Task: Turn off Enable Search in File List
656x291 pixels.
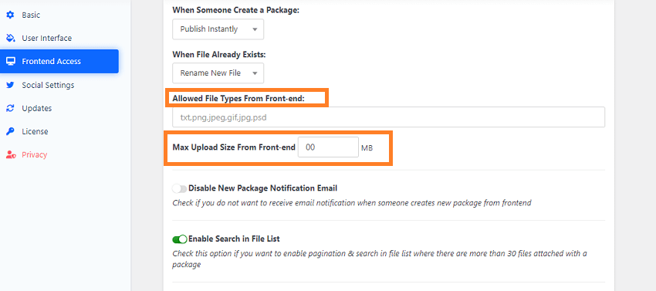Action: pos(180,239)
